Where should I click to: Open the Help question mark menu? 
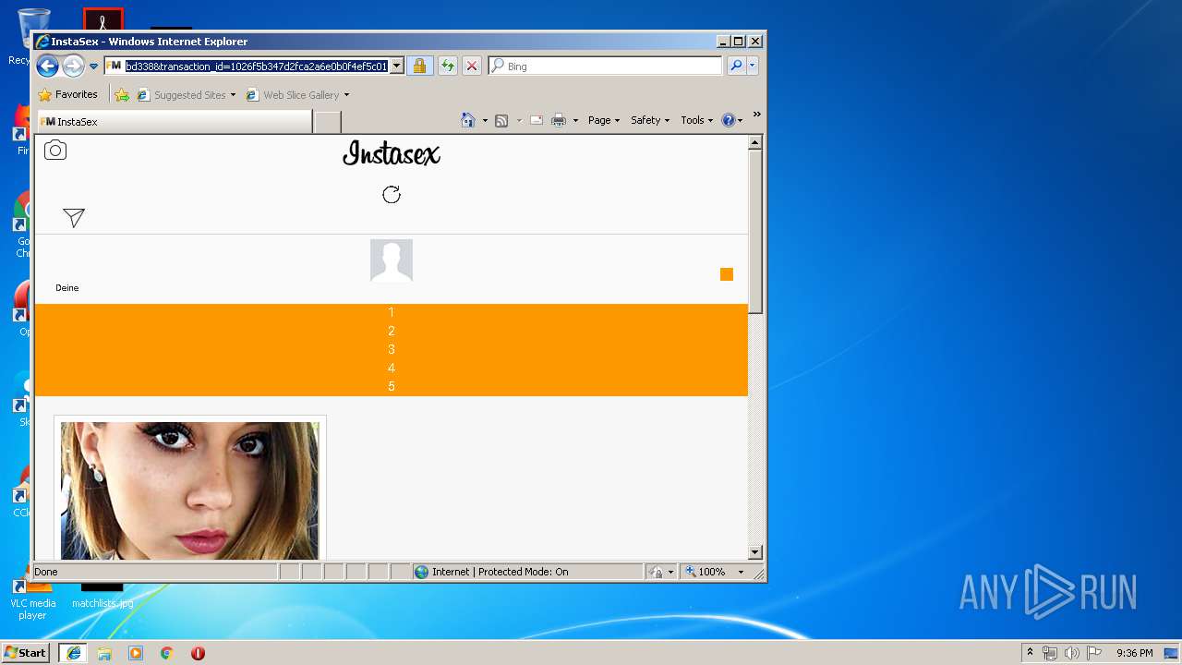click(x=731, y=120)
